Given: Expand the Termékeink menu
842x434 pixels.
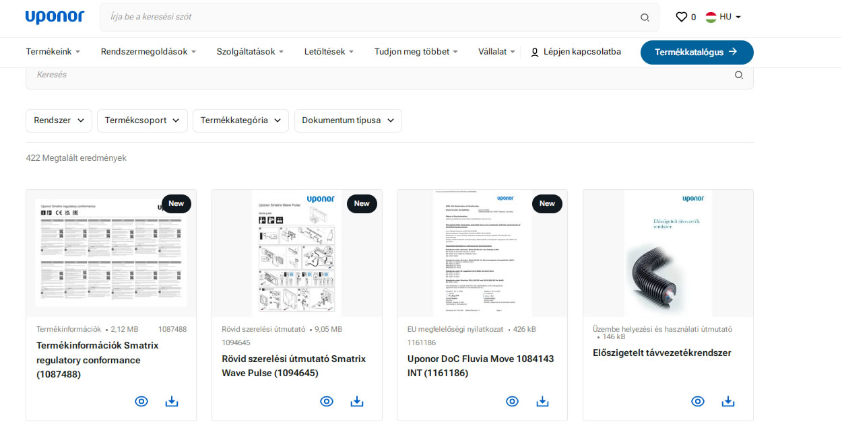Looking at the screenshot, I should (x=53, y=52).
